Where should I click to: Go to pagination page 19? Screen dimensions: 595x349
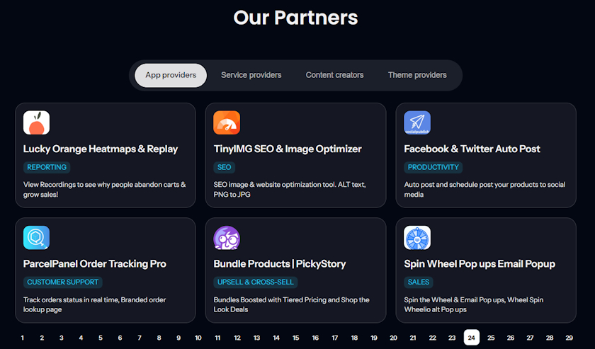tap(374, 338)
